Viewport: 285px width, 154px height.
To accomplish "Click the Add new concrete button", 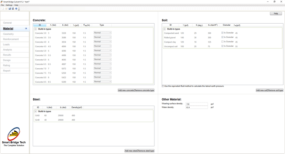I will [x=126, y=90].
